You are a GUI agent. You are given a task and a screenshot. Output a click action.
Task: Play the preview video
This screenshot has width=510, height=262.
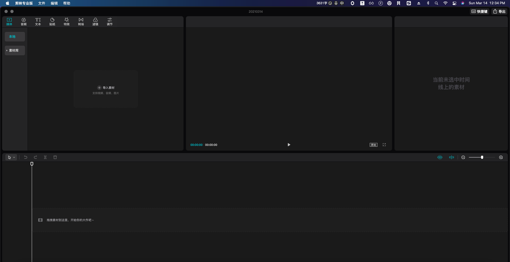click(289, 145)
